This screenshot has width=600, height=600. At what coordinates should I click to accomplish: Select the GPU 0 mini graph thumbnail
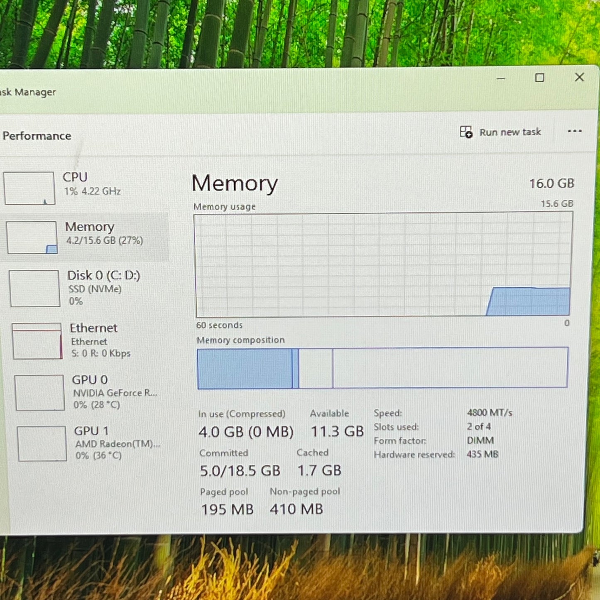point(40,392)
